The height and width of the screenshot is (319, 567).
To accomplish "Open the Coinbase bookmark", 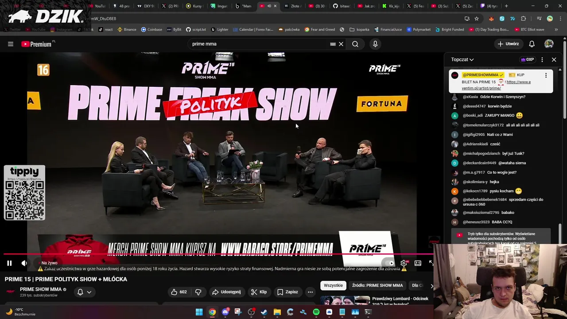I will pyautogui.click(x=151, y=30).
